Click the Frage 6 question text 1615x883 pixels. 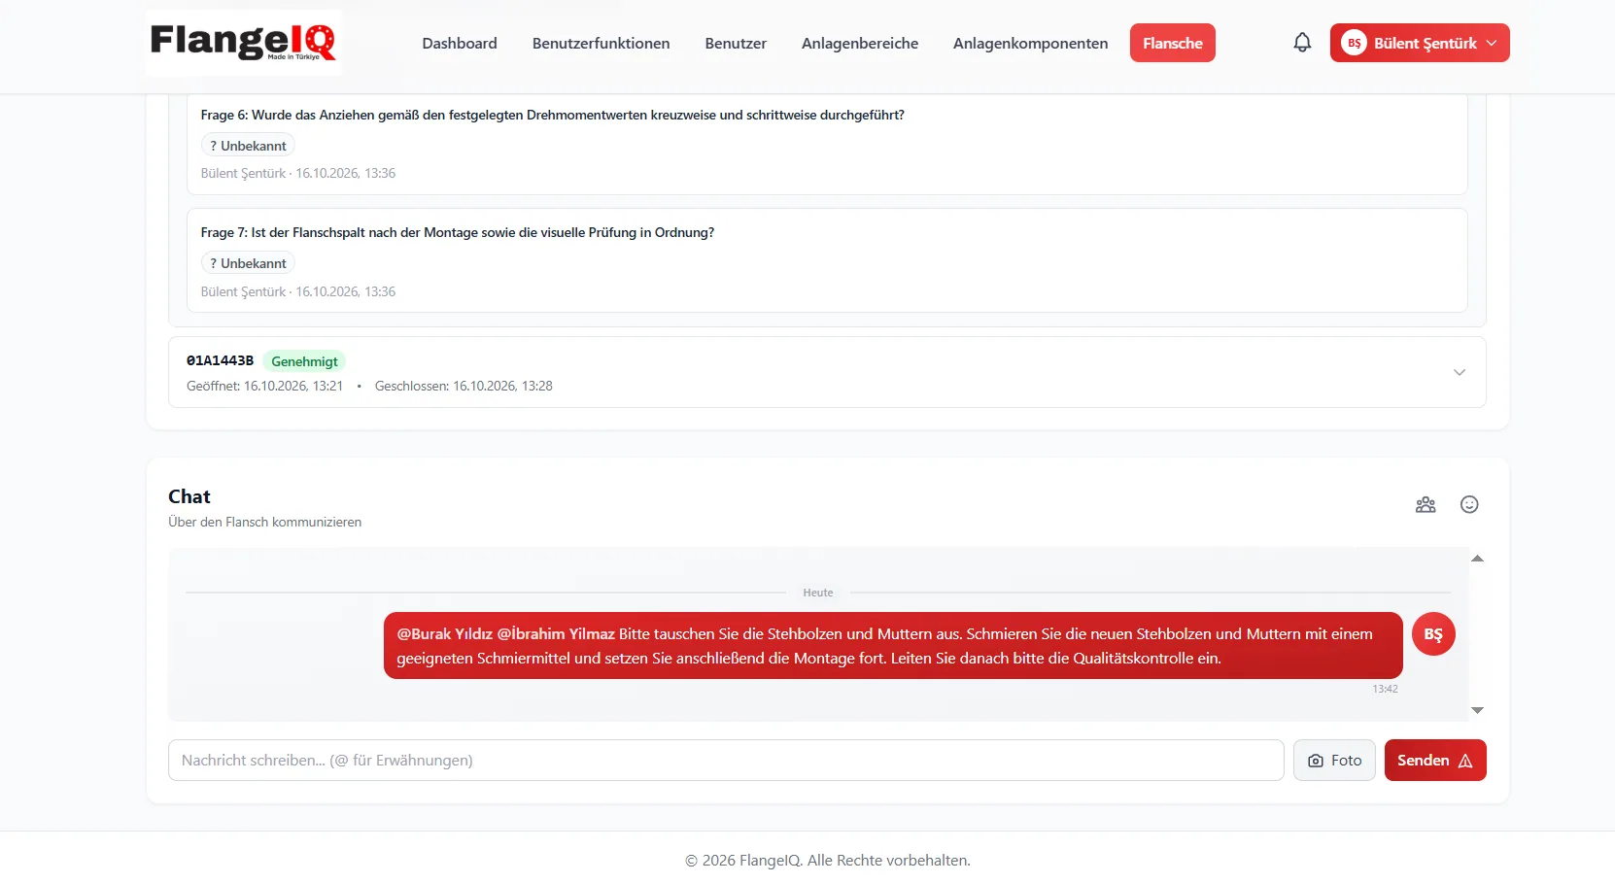552,115
